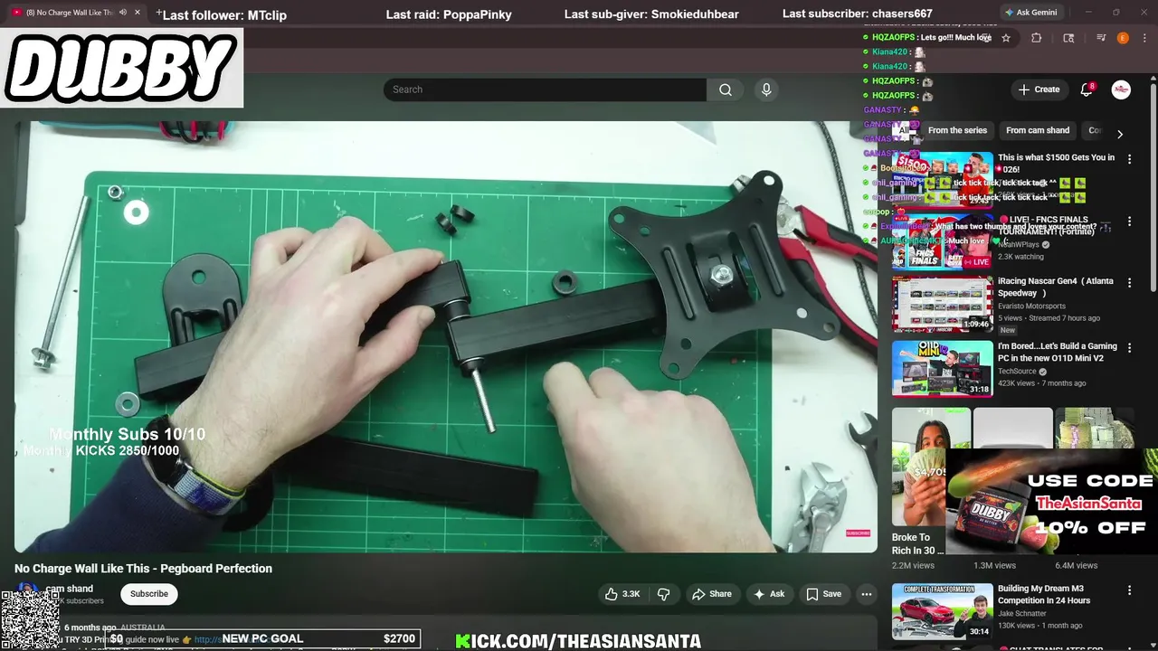Click '5 views · Streamed 7 hours ago' text
This screenshot has height=651, width=1158.
(1049, 318)
